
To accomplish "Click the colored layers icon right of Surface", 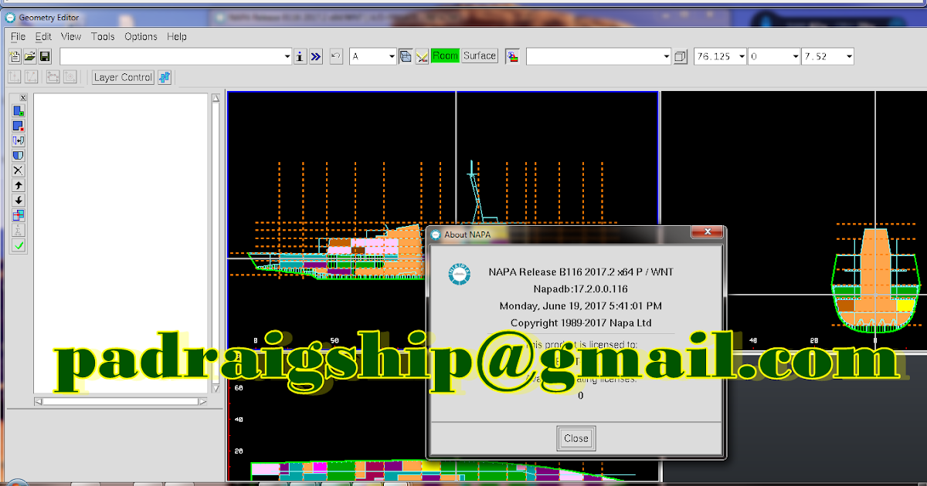I will [512, 56].
